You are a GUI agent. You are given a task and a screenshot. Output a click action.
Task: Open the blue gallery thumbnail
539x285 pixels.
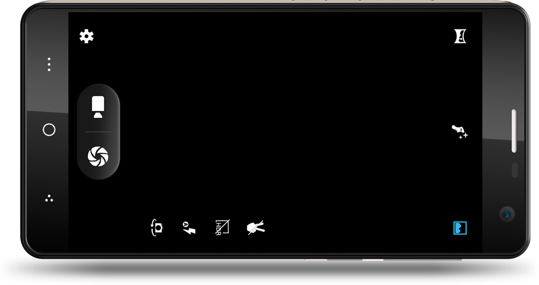(460, 228)
